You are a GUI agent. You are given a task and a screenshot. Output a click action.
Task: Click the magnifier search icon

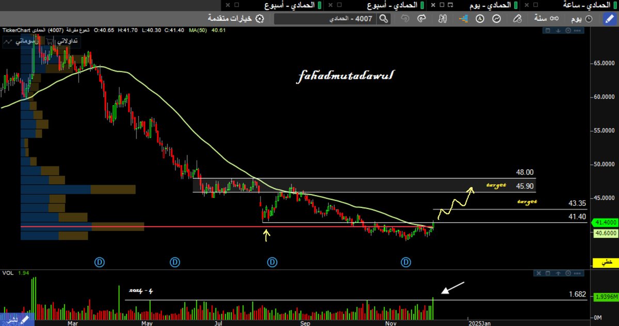[x=383, y=19]
